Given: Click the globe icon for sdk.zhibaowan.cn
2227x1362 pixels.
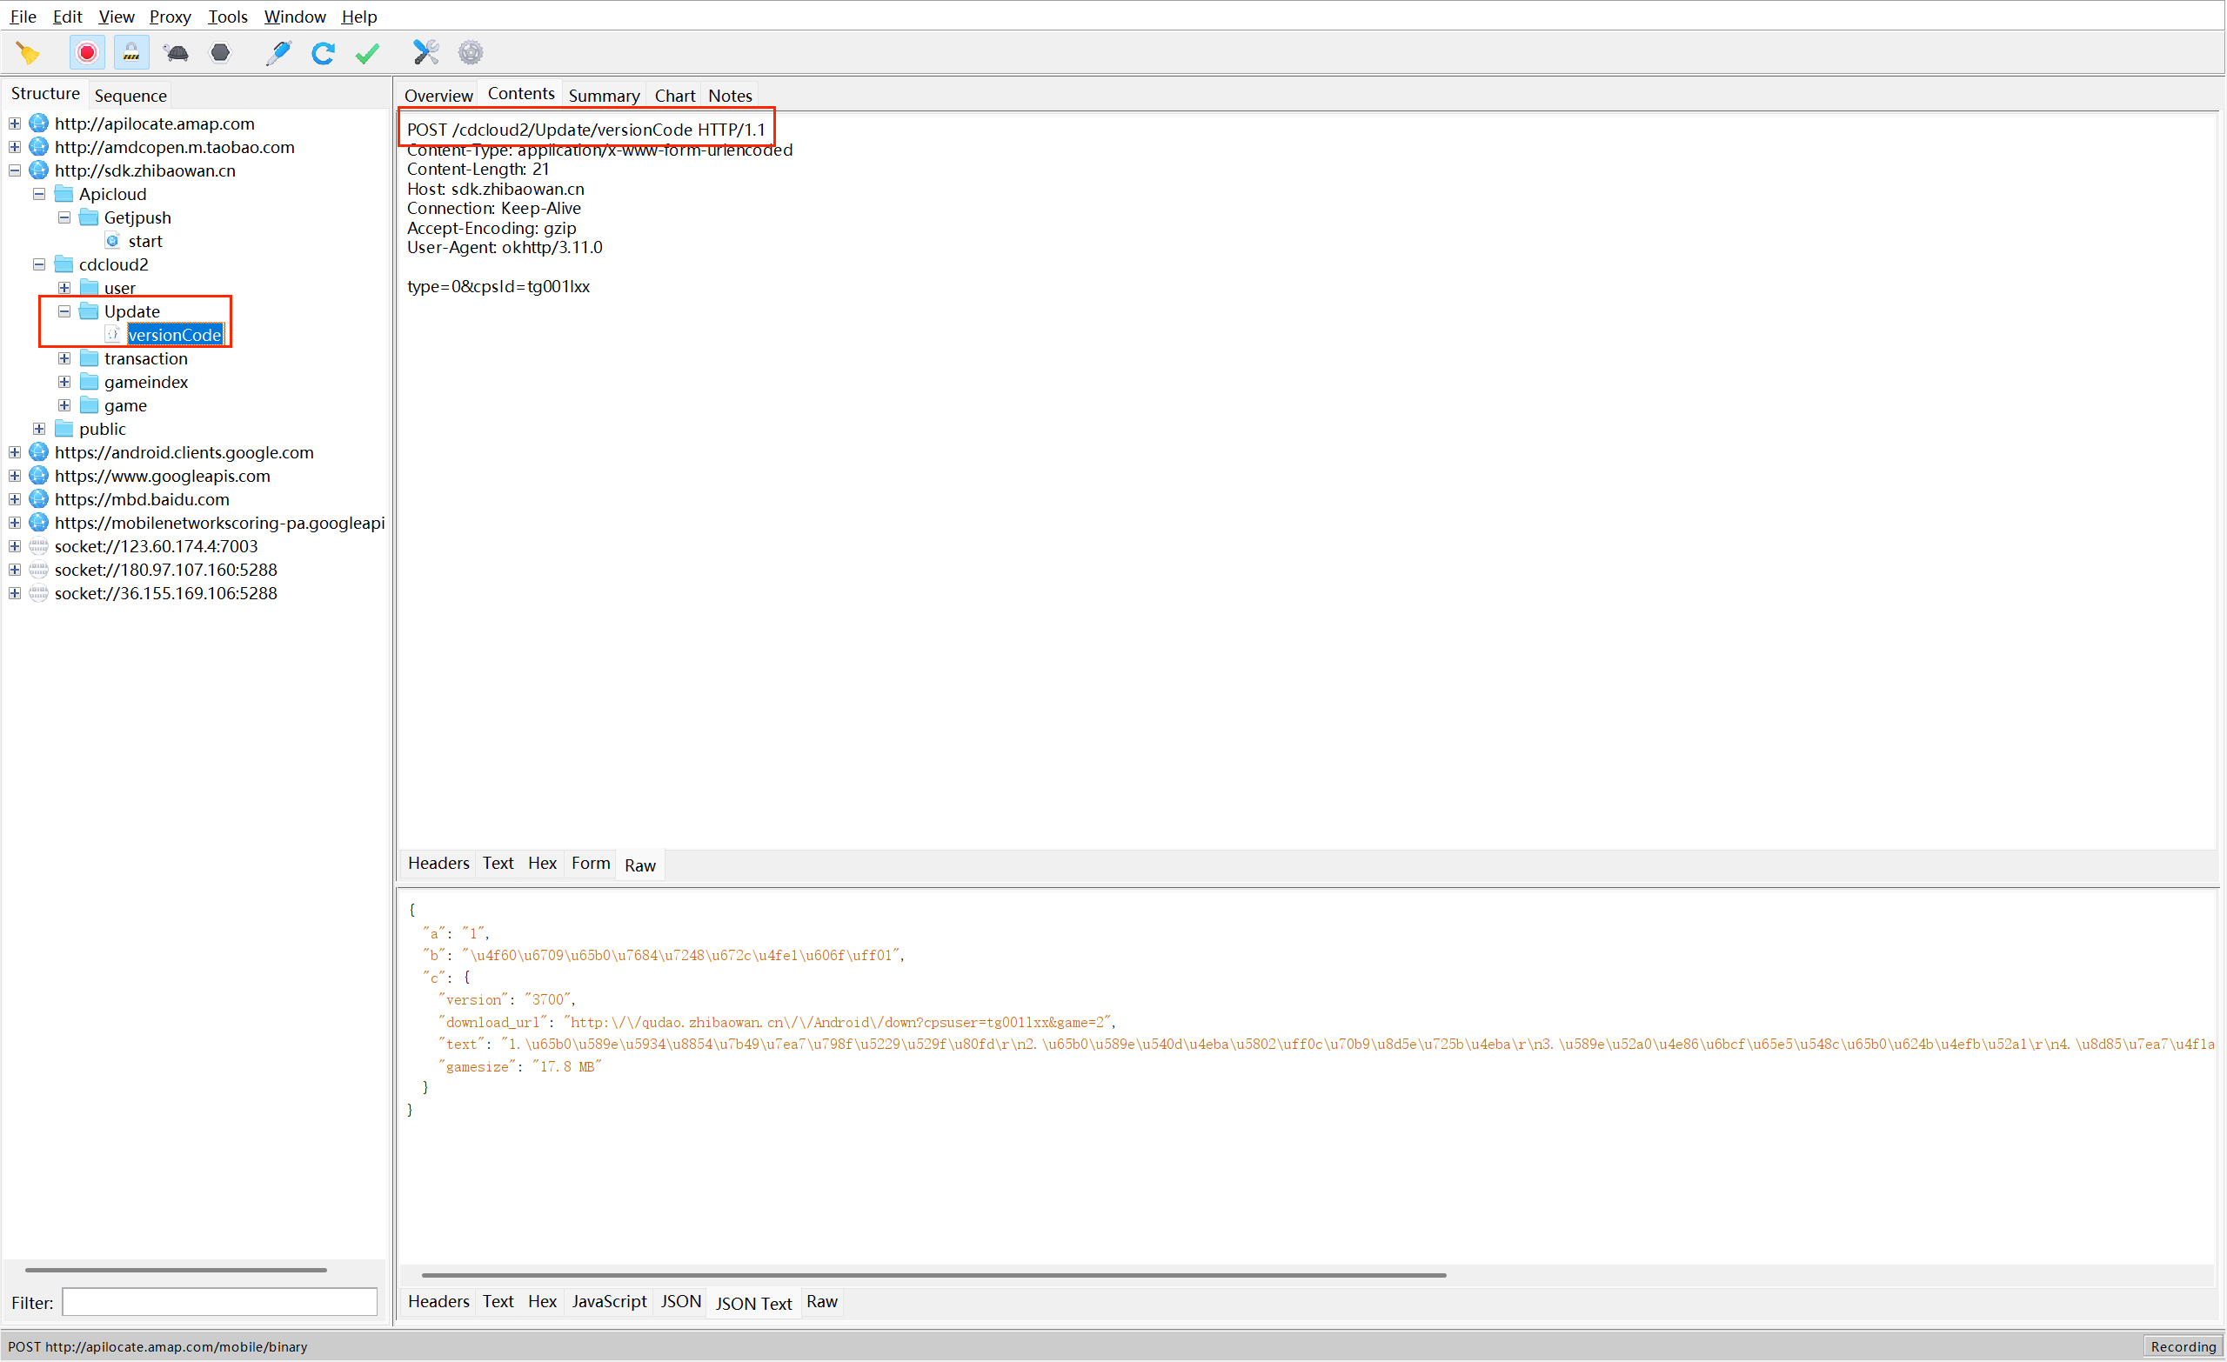Looking at the screenshot, I should (x=38, y=170).
